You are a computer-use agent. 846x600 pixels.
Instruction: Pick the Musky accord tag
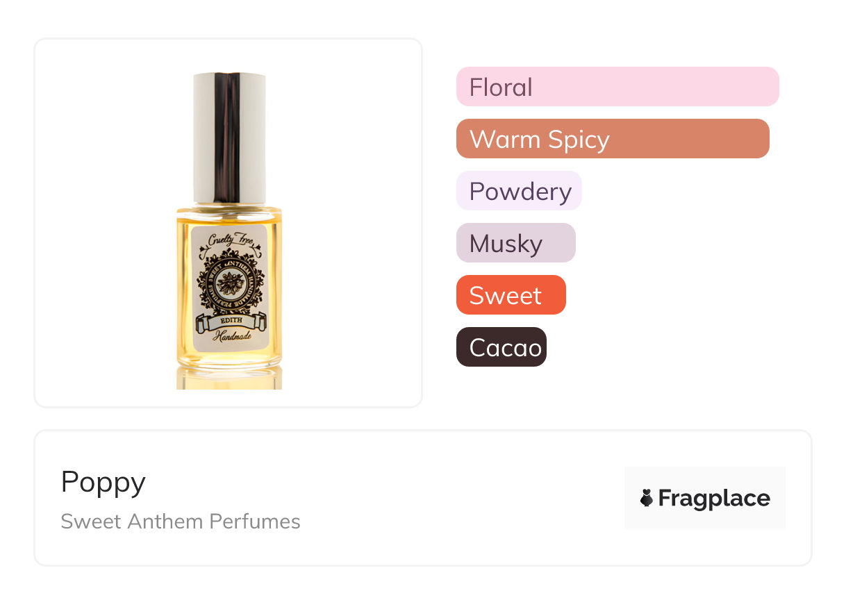coord(515,243)
